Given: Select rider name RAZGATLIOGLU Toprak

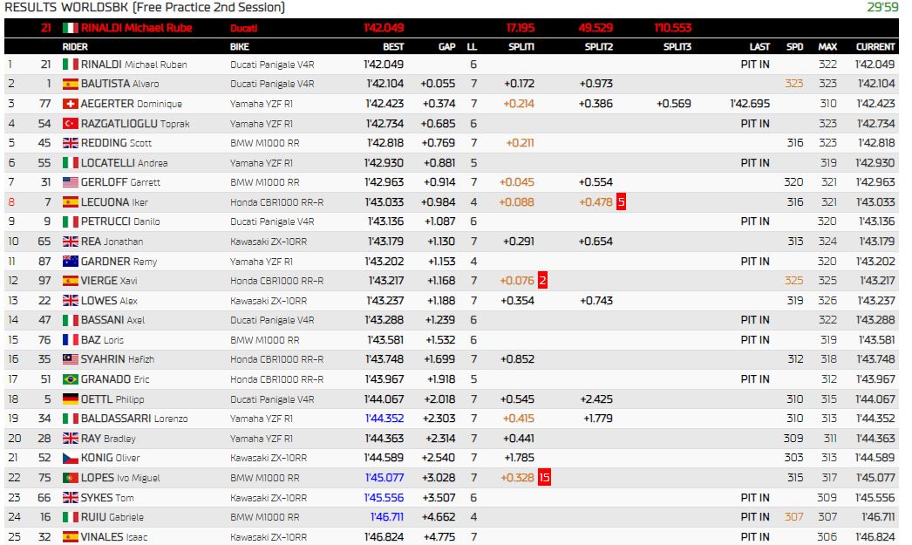Looking at the screenshot, I should (135, 123).
